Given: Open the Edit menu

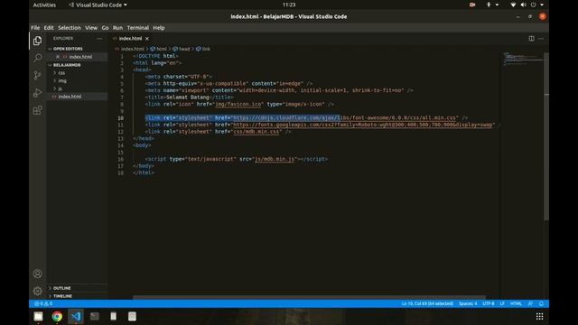Looking at the screenshot, I should 49,28.
